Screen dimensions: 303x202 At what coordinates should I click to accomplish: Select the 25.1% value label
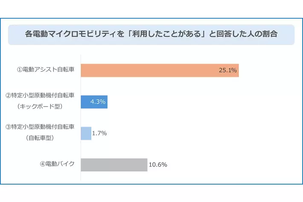coord(227,70)
